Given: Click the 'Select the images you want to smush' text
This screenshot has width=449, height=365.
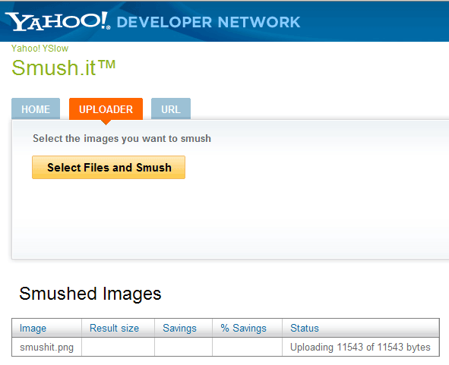Looking at the screenshot, I should [x=122, y=138].
